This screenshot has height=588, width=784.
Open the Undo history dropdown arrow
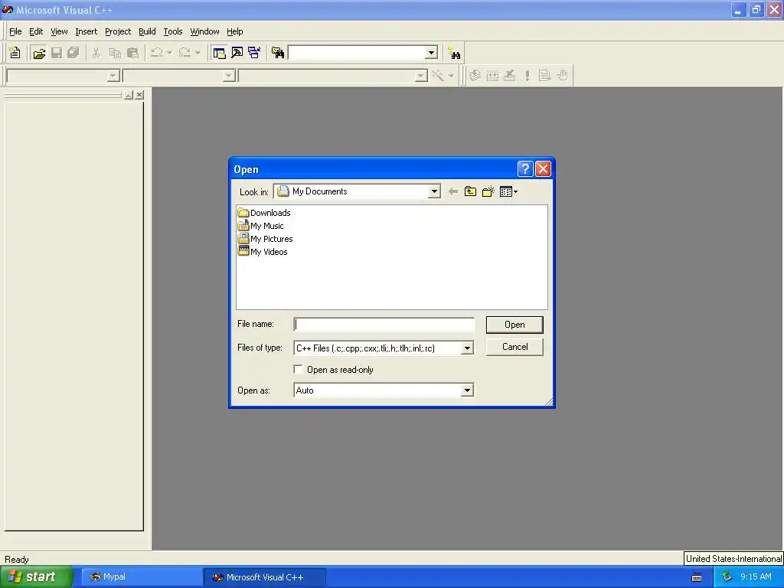169,53
